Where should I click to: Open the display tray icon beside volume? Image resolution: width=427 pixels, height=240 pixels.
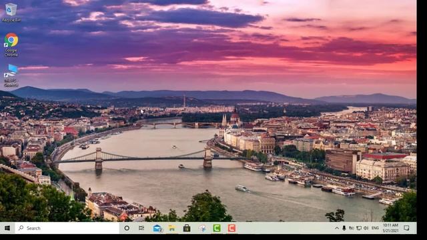pyautogui.click(x=359, y=228)
